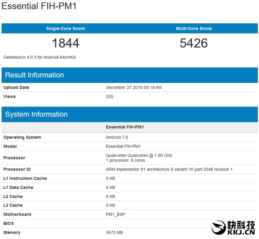
Task: Click the L1 Instruction Cache row label
Action: click(x=25, y=179)
